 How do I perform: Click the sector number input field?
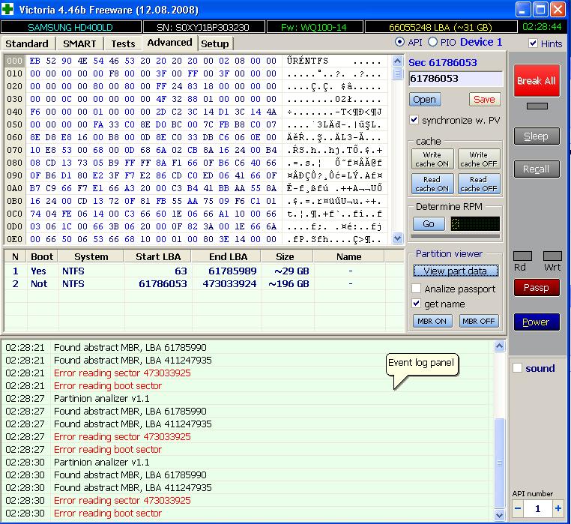point(455,79)
